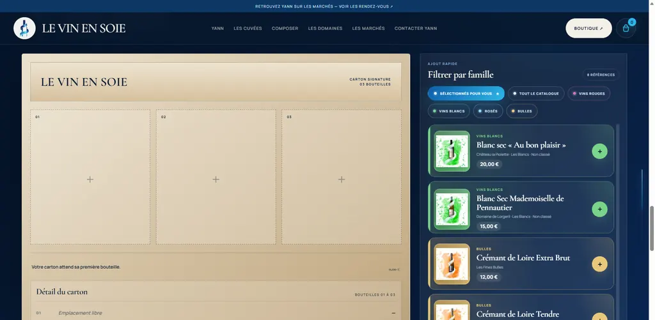655x320 pixels.
Task: Collapse the Emplacement libre row minus
Action: tap(393, 313)
